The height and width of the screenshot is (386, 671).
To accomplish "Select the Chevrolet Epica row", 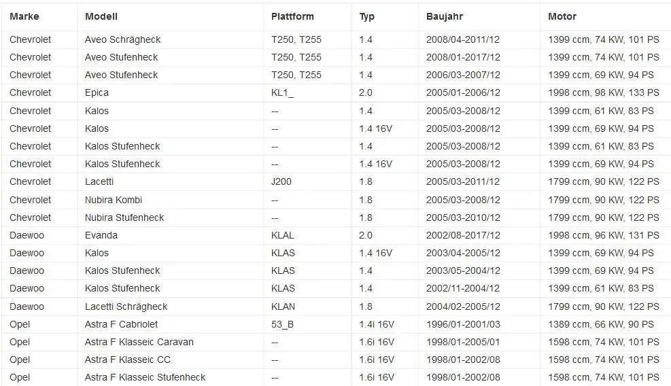I will click(336, 93).
